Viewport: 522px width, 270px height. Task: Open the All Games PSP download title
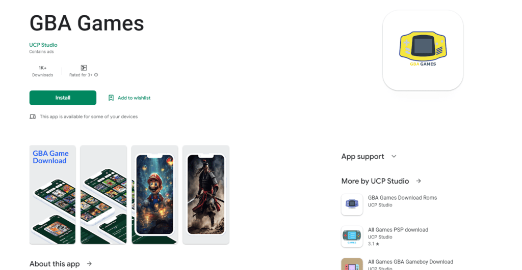pyautogui.click(x=398, y=229)
